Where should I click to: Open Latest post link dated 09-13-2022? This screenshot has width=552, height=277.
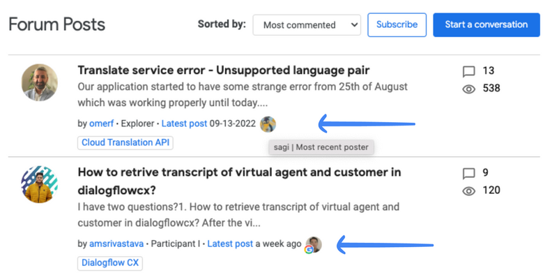click(184, 123)
